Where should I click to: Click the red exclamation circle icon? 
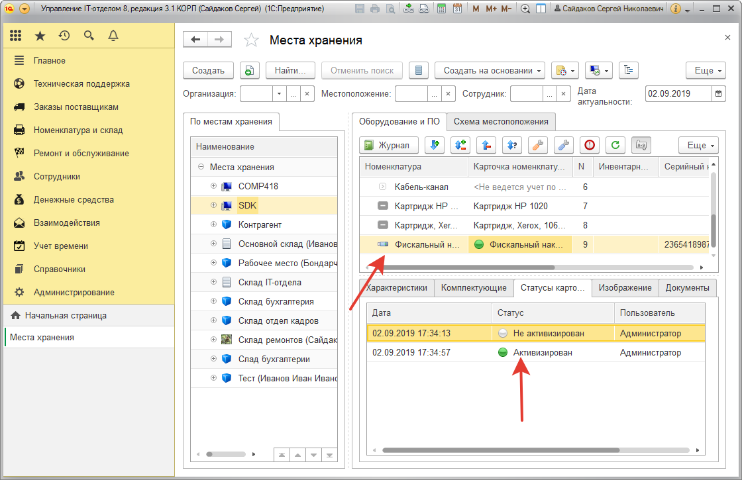click(x=590, y=145)
